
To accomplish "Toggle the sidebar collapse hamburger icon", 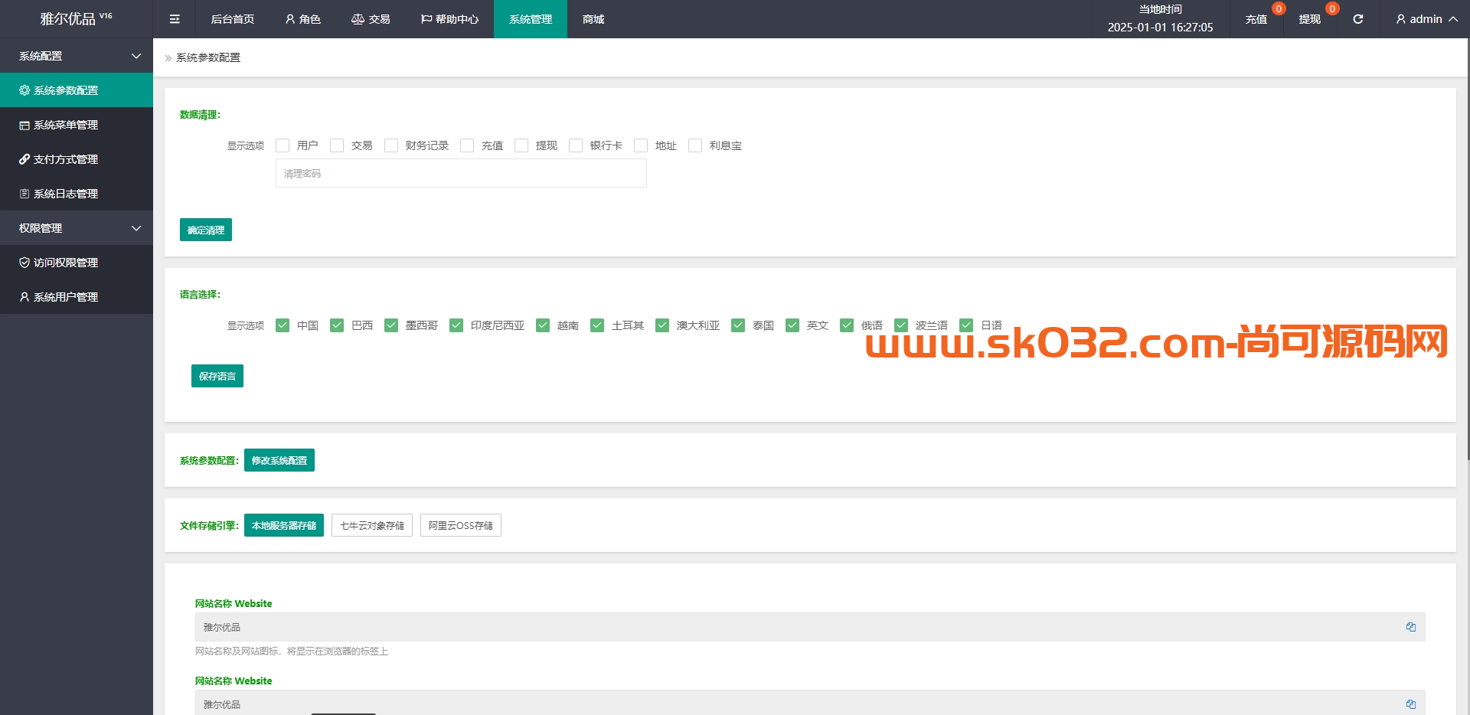I will [175, 19].
